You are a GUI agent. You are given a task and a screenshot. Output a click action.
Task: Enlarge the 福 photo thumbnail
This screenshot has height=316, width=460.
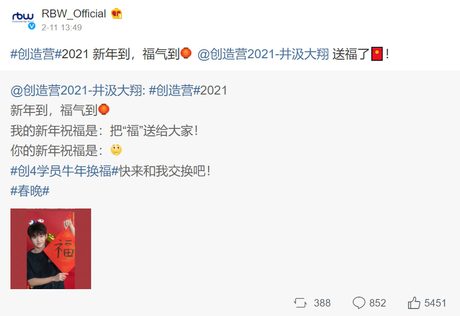click(51, 249)
